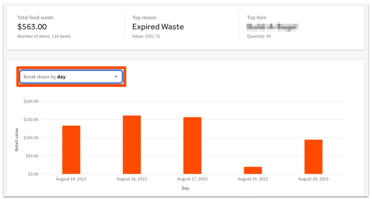The image size is (372, 199).
Task: Click the blurred top item name
Action: click(272, 27)
